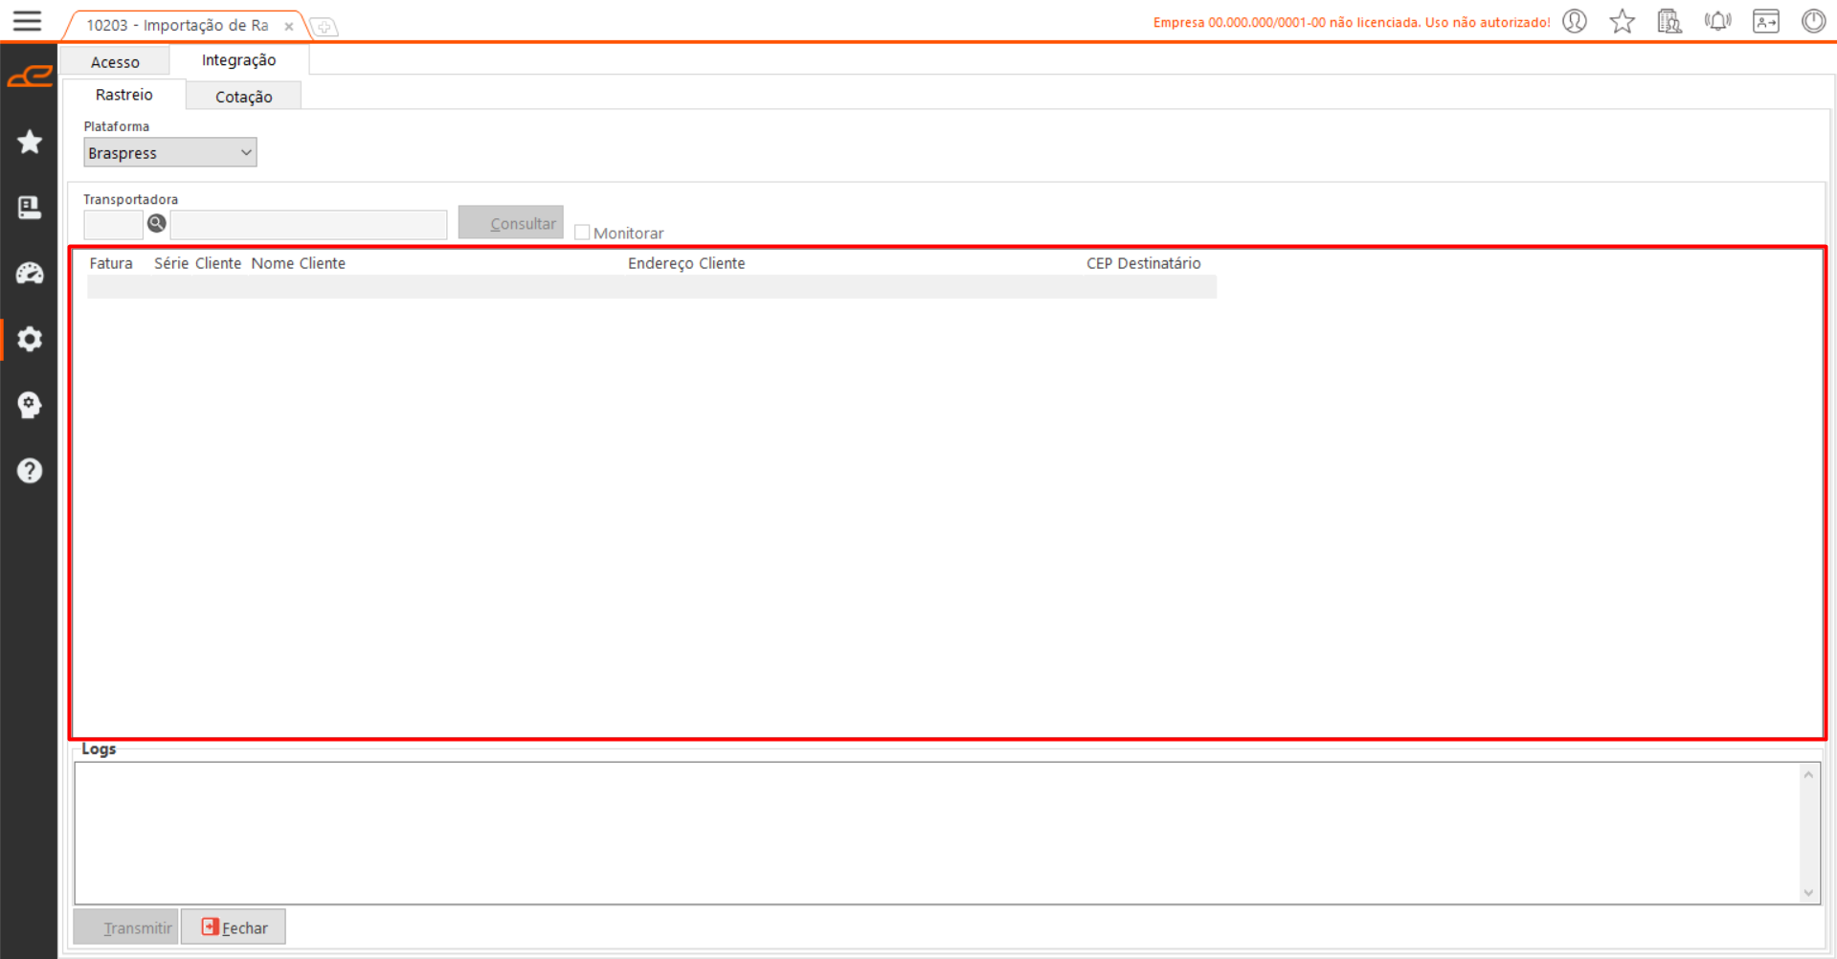
Task: Expand the Plataforma dropdown showing Braspress
Action: coord(169,153)
